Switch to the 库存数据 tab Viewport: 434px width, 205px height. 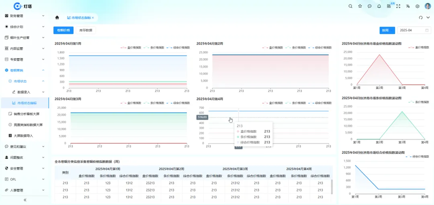point(86,31)
